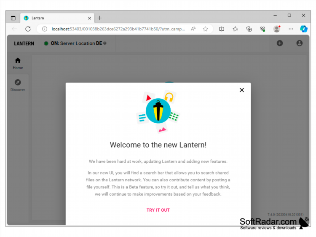Click the Welcome to the new Lantern! heading
This screenshot has width=316, height=237.
tap(158, 145)
